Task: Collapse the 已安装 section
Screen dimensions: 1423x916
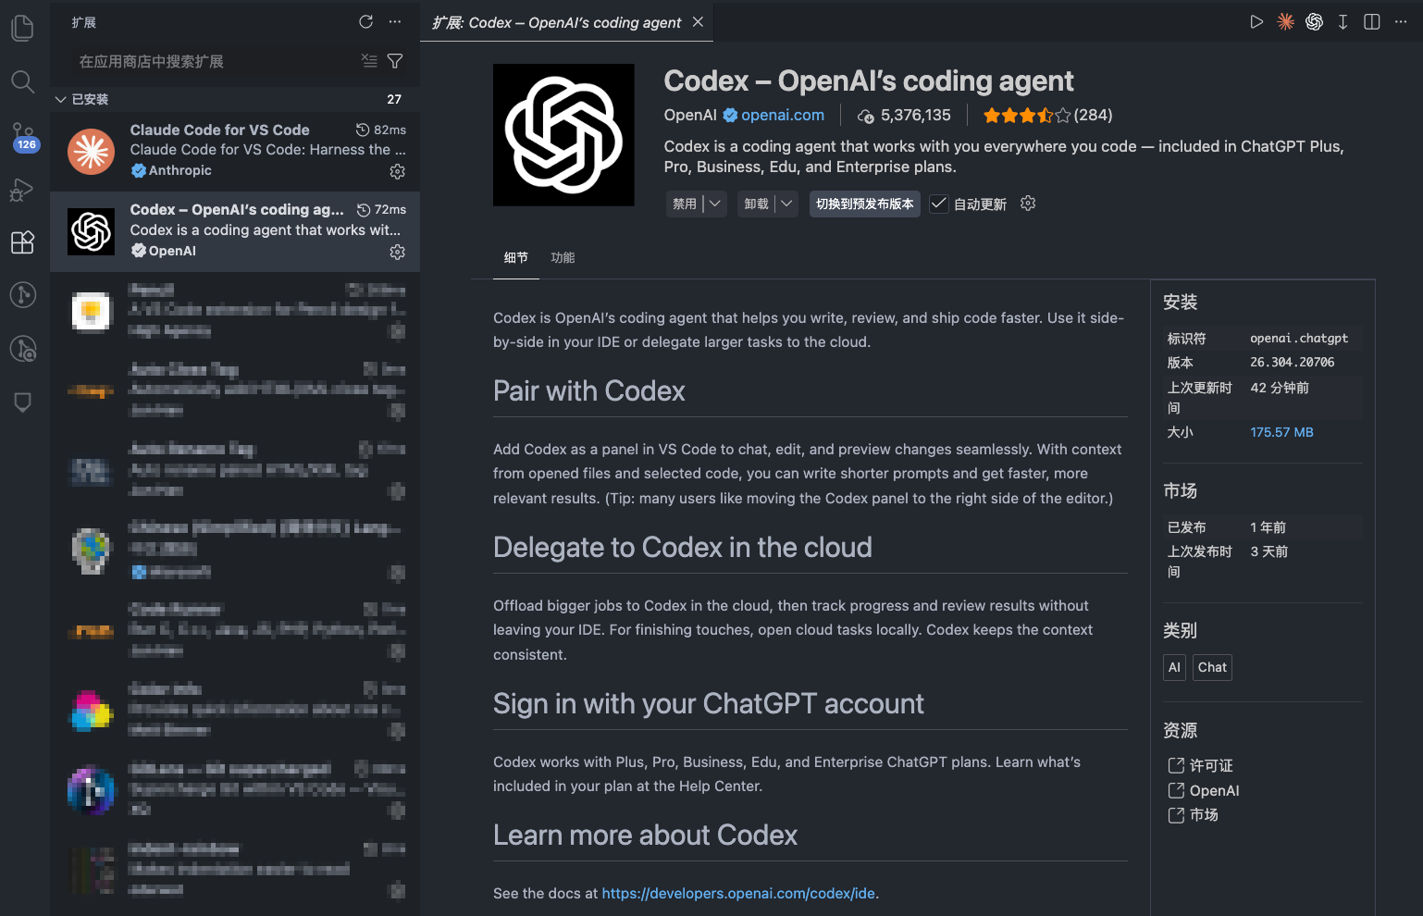Action: (x=61, y=99)
